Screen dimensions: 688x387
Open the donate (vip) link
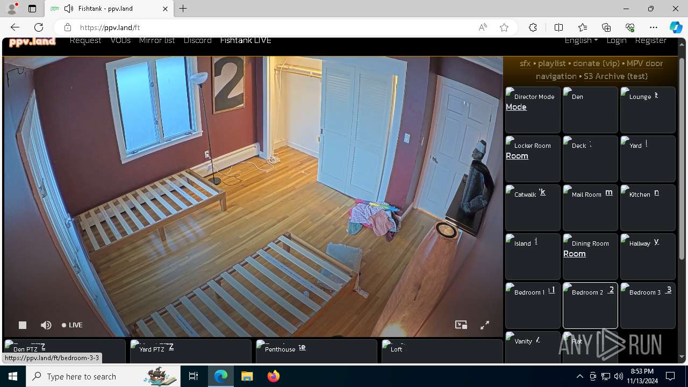[596, 63]
